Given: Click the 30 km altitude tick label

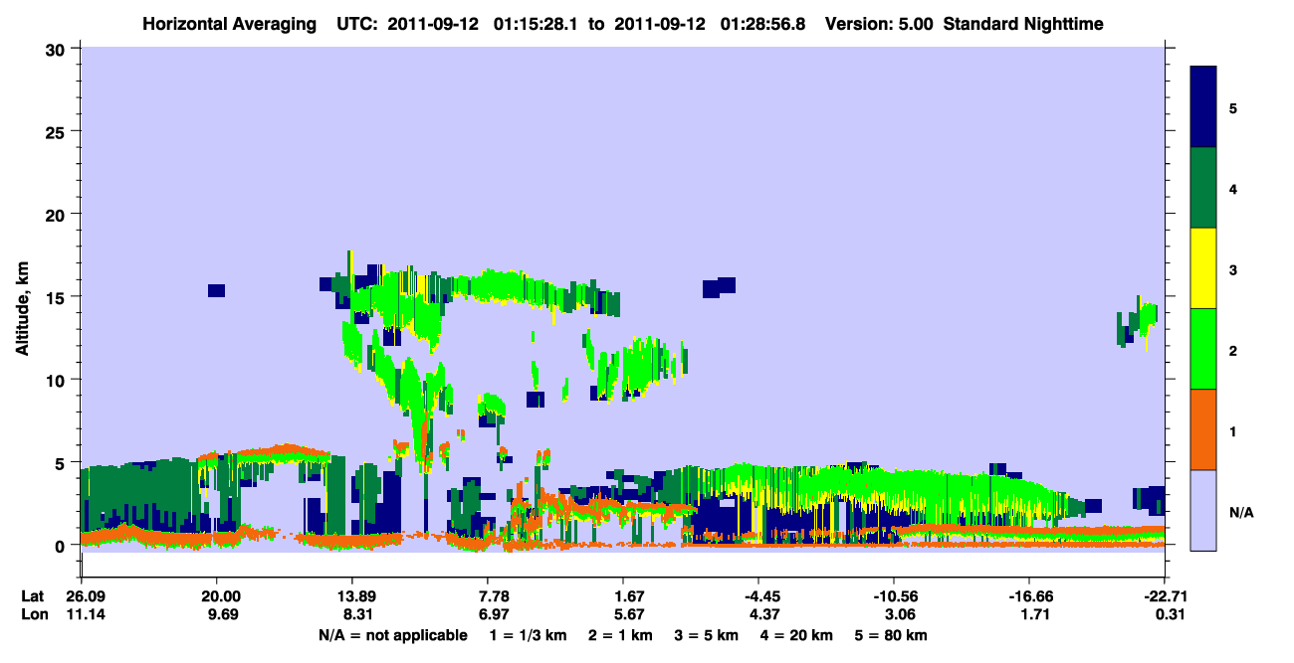Looking at the screenshot, I should pos(59,49).
